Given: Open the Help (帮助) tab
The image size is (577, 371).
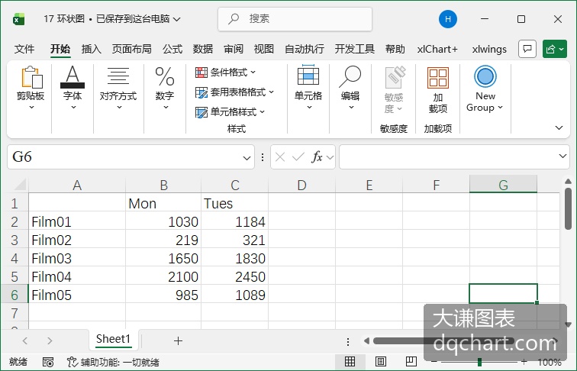Looking at the screenshot, I should (x=395, y=49).
